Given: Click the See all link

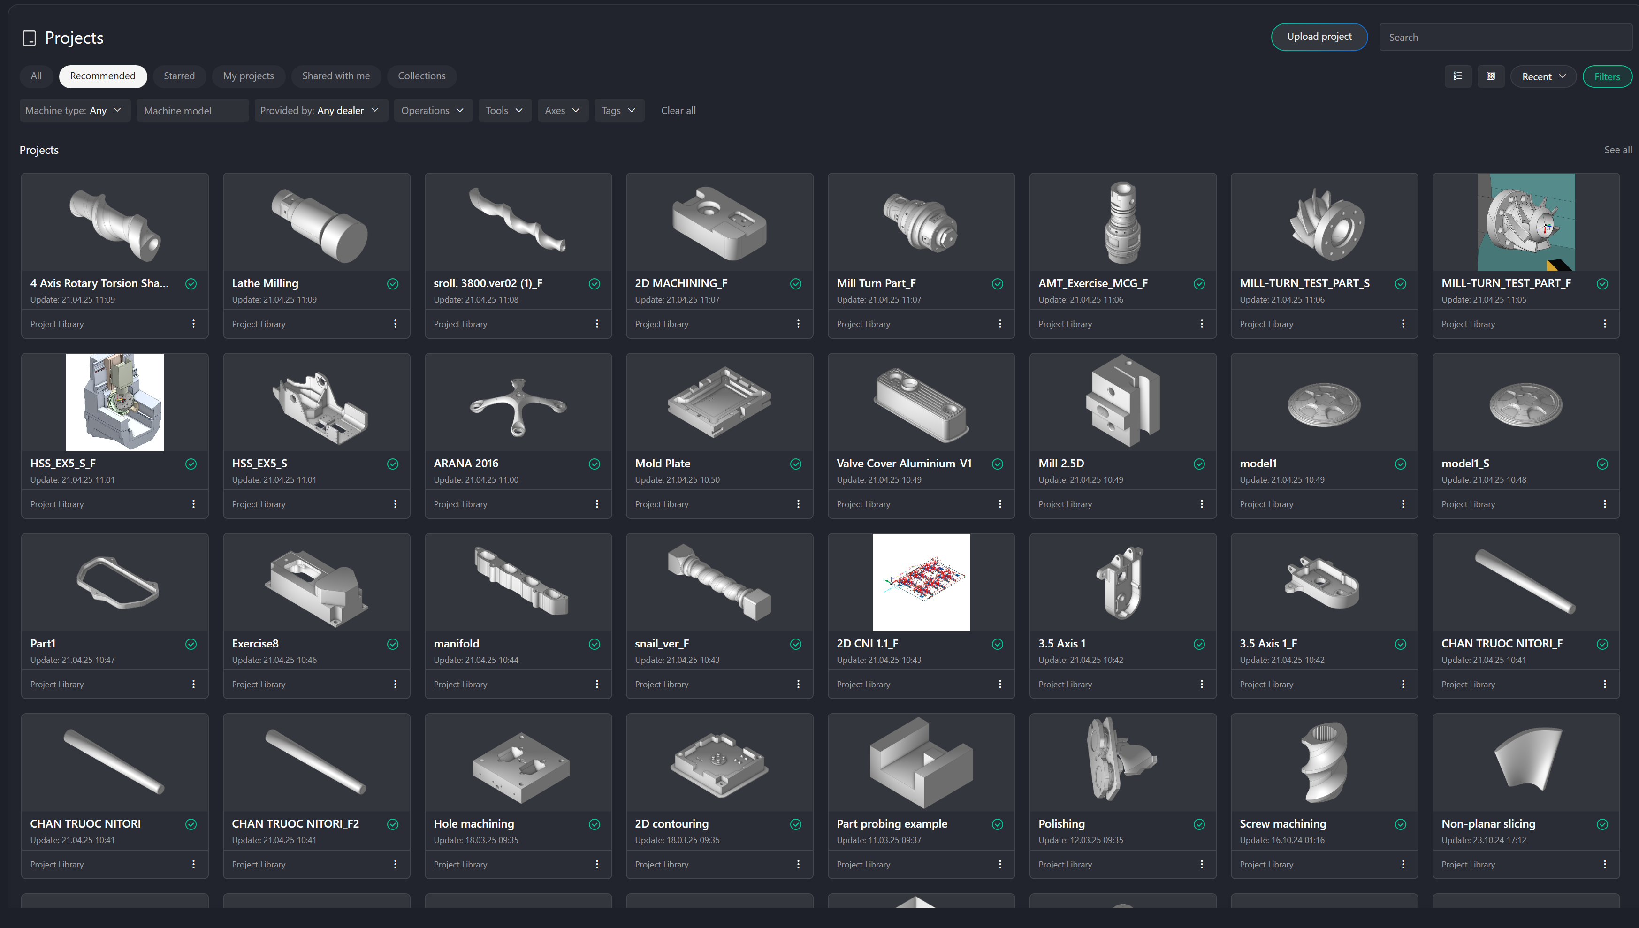Looking at the screenshot, I should [x=1617, y=150].
